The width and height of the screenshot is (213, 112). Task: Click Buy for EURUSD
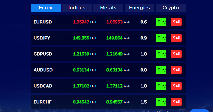pyautogui.click(x=161, y=22)
